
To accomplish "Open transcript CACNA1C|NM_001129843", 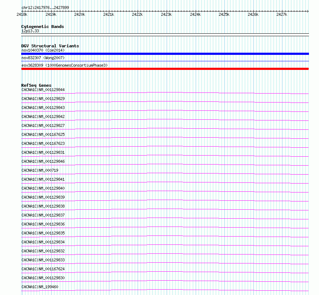I will (43, 108).
